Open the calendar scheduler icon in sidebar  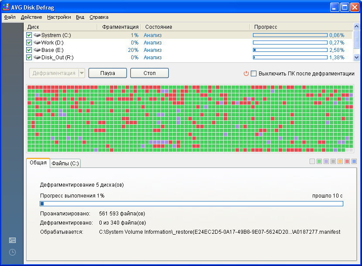pos(12,240)
